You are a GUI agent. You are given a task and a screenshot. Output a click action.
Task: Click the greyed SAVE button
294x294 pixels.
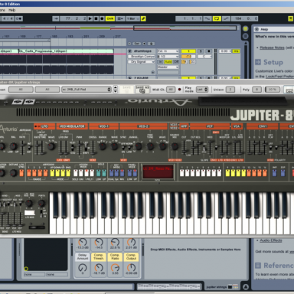pyautogui.click(x=127, y=90)
